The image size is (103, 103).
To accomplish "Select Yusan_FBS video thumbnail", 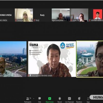I will coord(79,15).
